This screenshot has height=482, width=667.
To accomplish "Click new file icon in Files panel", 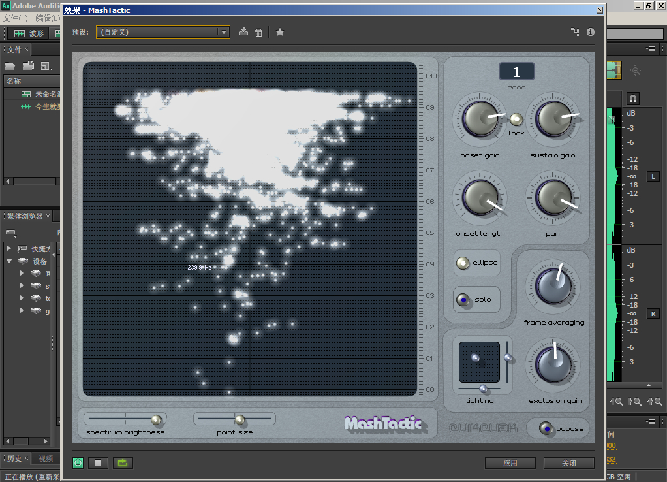I will point(46,66).
